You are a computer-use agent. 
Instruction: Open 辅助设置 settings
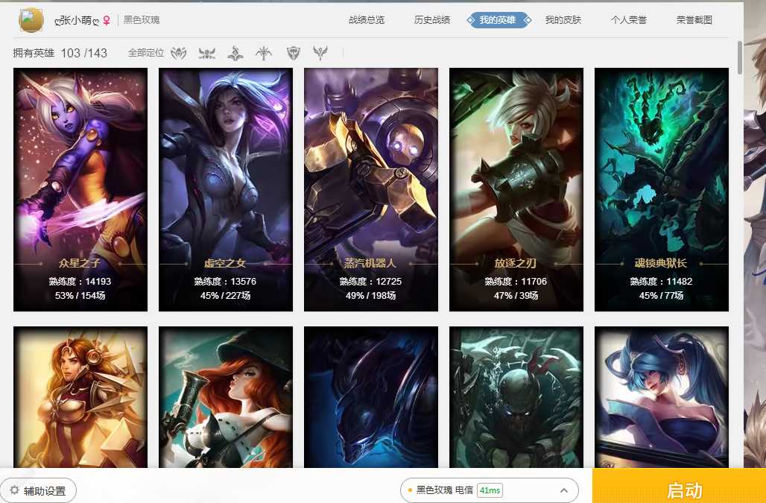coord(38,490)
